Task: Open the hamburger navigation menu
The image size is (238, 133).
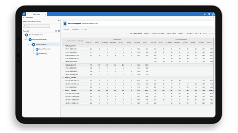Action: [24, 14]
